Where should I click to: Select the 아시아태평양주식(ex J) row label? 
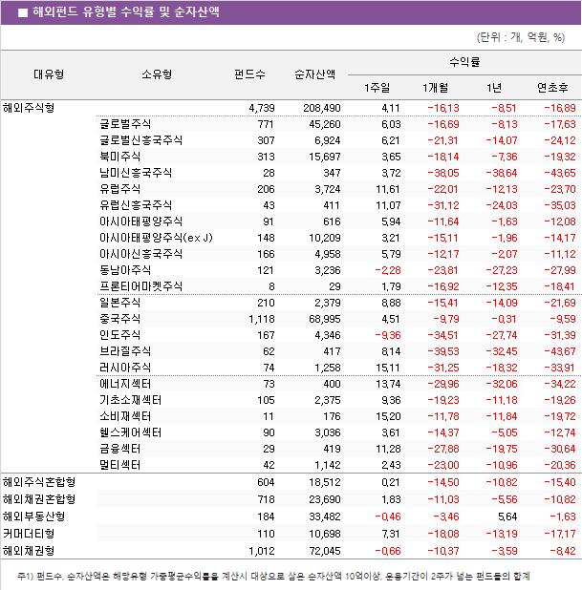point(156,238)
